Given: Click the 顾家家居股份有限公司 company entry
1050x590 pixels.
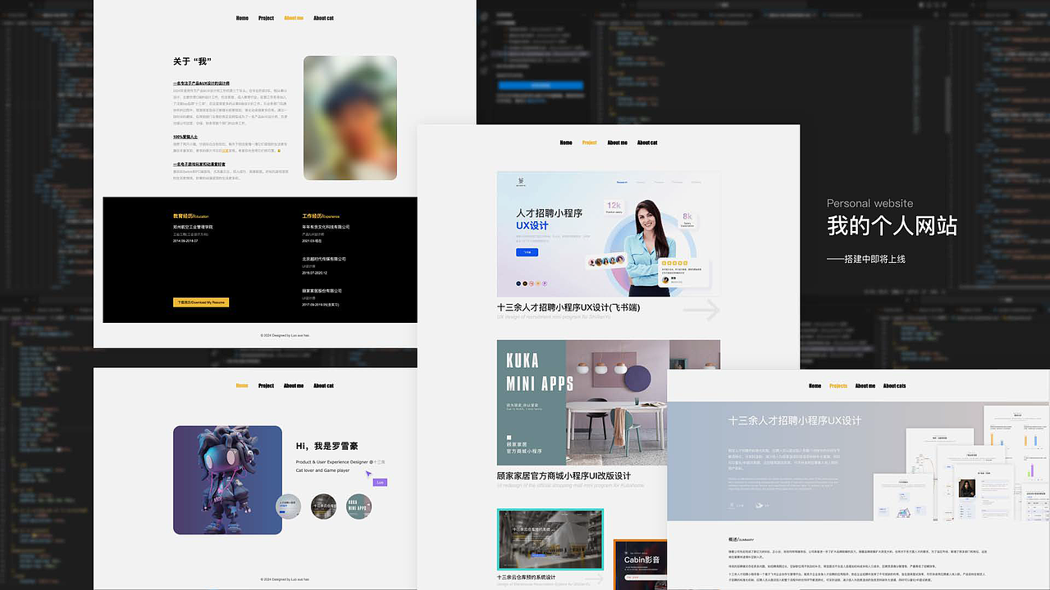Looking at the screenshot, I should [322, 291].
